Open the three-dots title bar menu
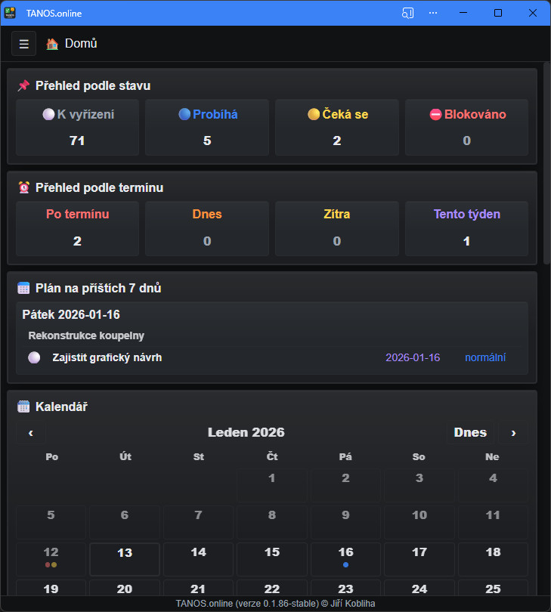 [x=433, y=13]
